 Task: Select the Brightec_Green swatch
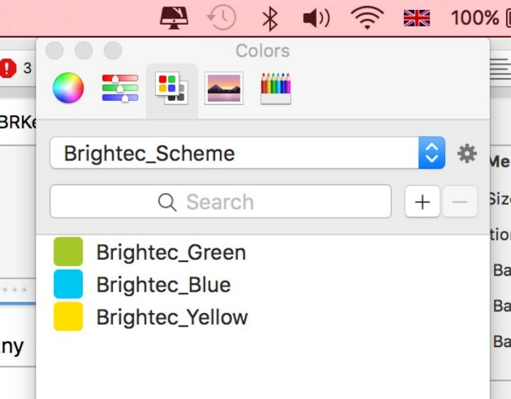(x=68, y=252)
